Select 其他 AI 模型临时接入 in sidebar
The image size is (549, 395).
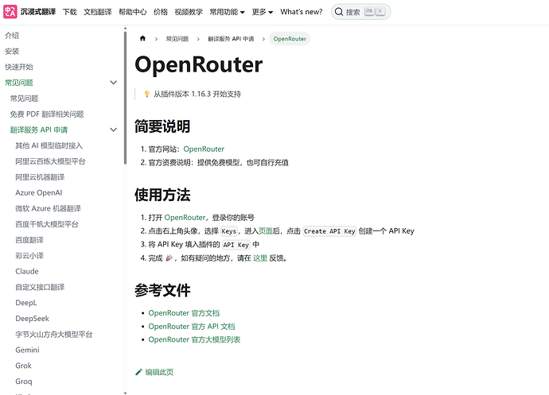pyautogui.click(x=49, y=145)
